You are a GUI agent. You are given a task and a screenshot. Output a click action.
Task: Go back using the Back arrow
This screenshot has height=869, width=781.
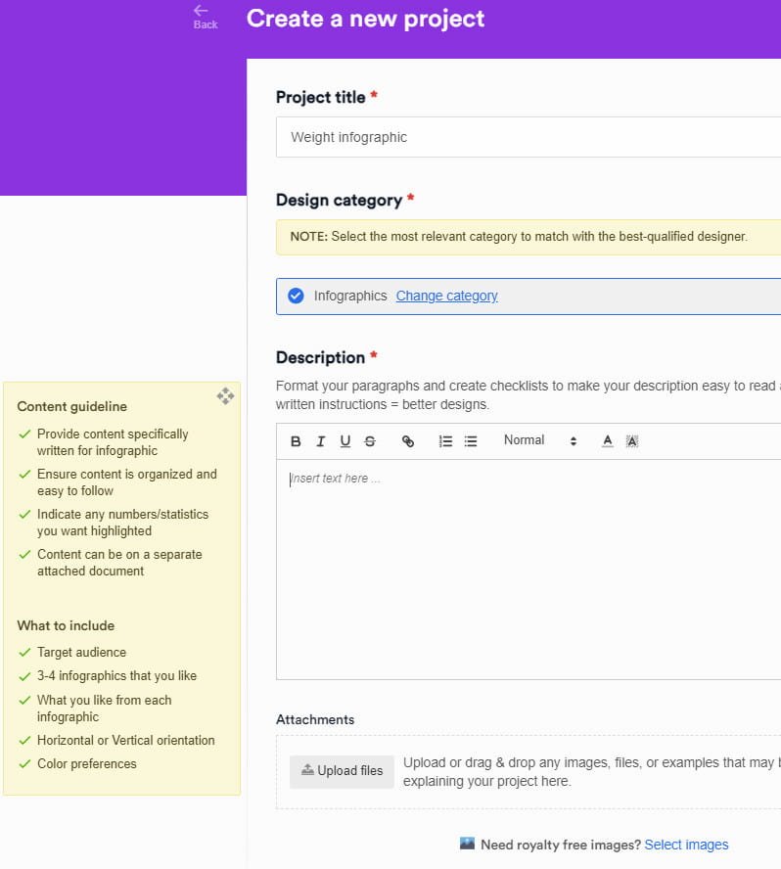tap(206, 18)
